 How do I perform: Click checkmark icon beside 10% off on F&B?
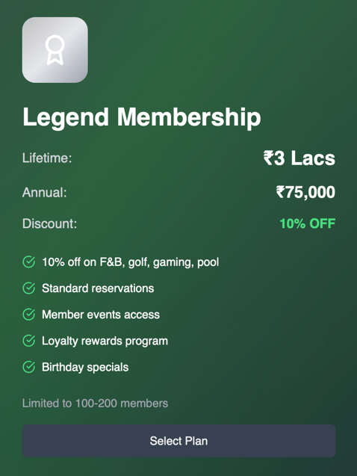tap(29, 262)
